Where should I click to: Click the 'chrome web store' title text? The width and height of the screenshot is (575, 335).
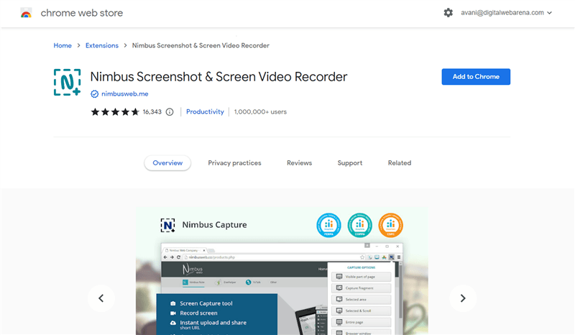(82, 13)
